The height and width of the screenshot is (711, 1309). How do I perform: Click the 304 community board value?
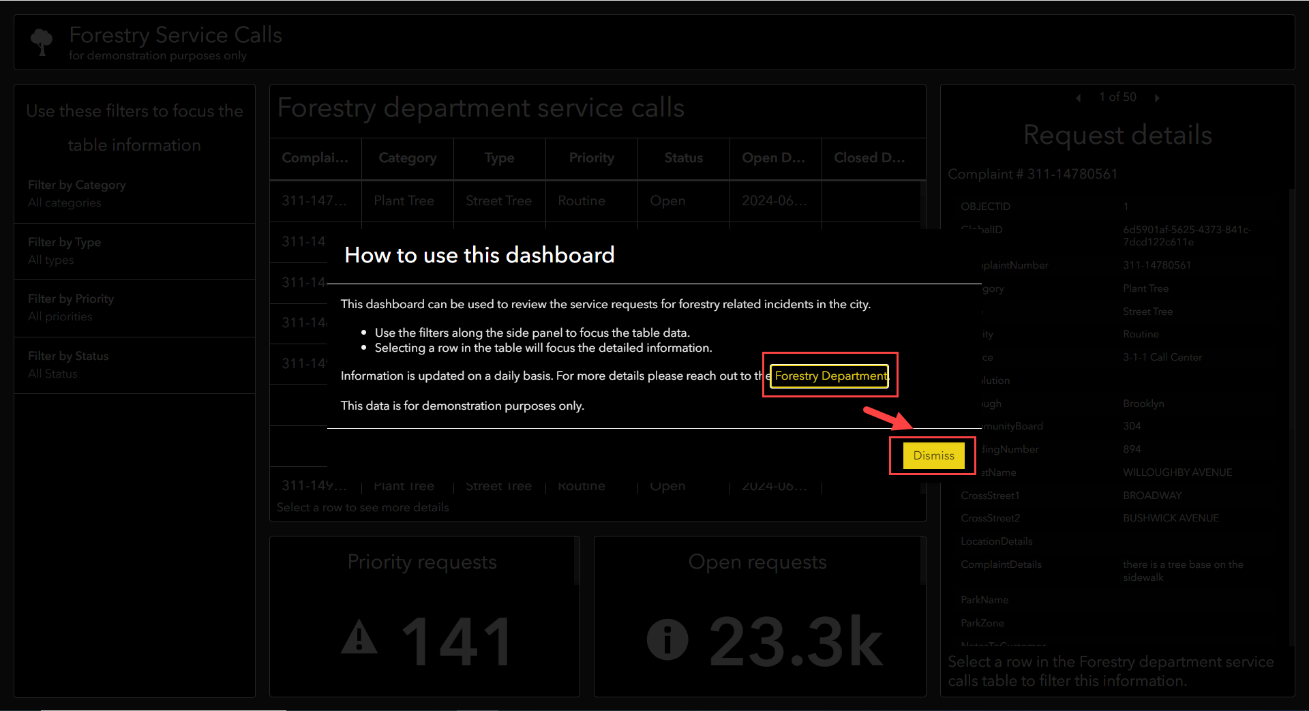click(1132, 426)
